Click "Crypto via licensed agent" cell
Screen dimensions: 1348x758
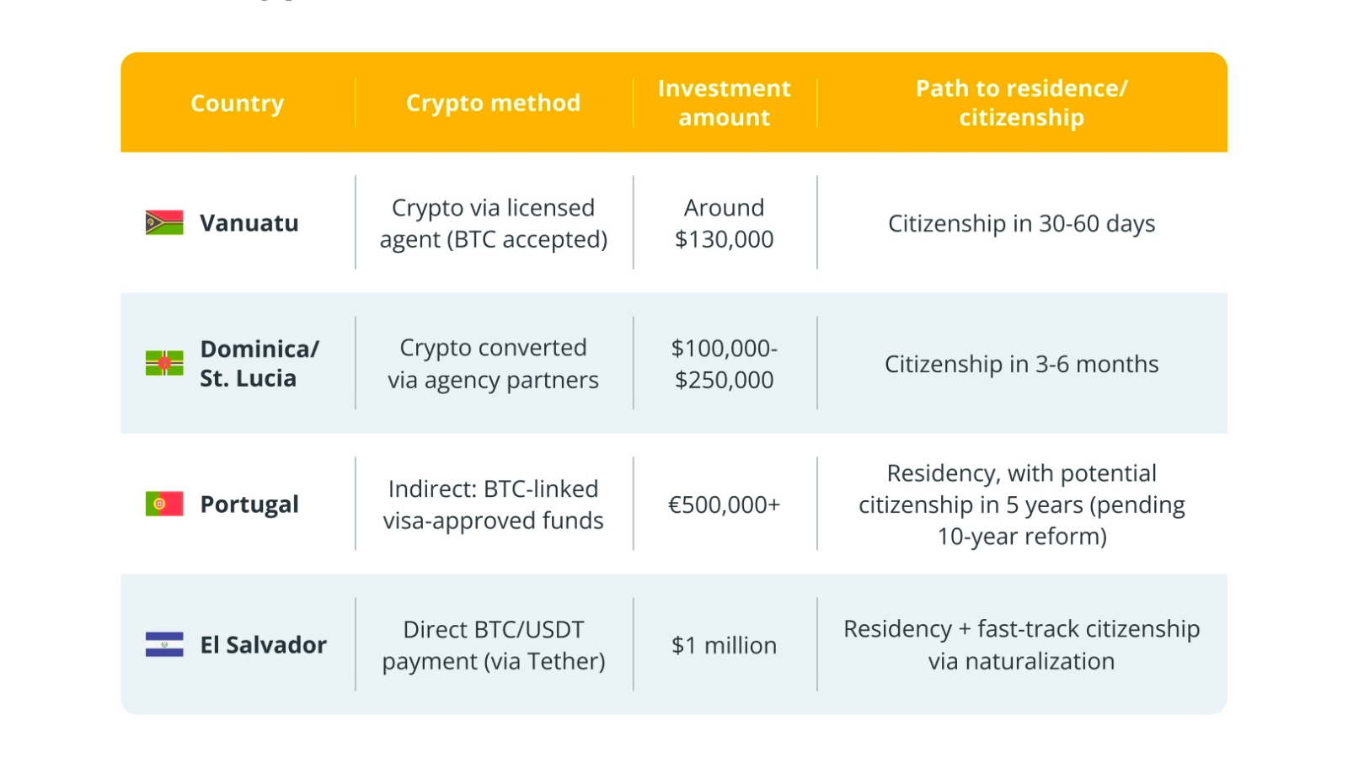click(493, 223)
